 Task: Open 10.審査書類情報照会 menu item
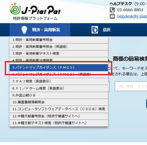[x=59, y=102]
